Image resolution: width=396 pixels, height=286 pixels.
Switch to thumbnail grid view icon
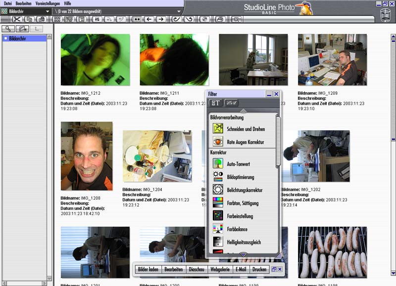[57, 19]
